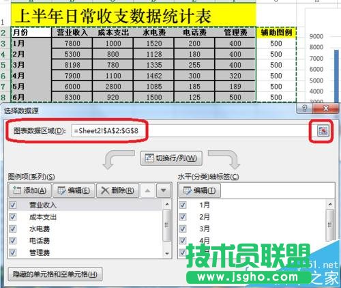
Task: Click the range selector collapse icon
Action: pos(323,131)
